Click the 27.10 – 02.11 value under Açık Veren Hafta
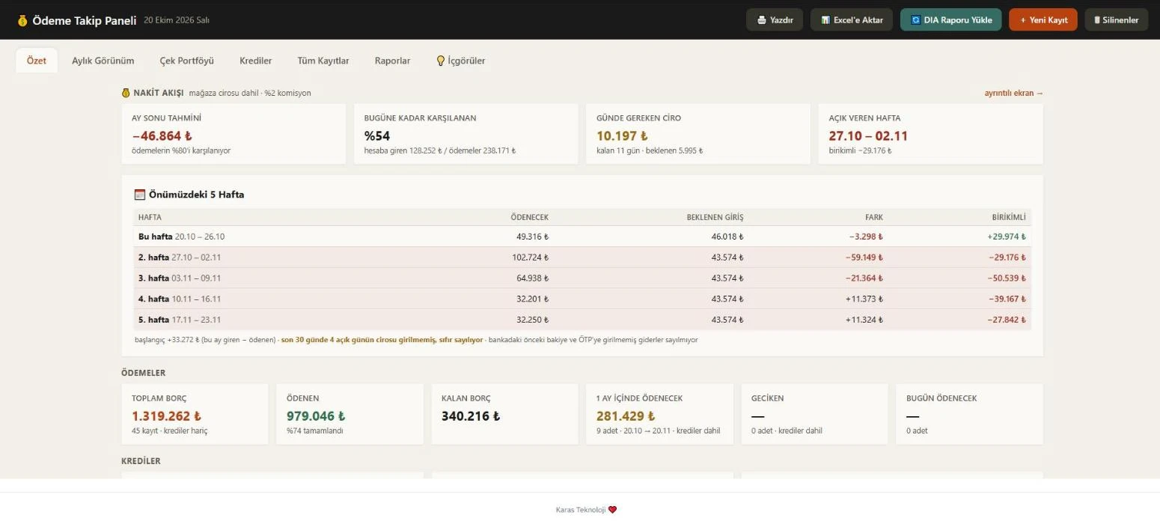Image resolution: width=1160 pixels, height=527 pixels. 868,136
